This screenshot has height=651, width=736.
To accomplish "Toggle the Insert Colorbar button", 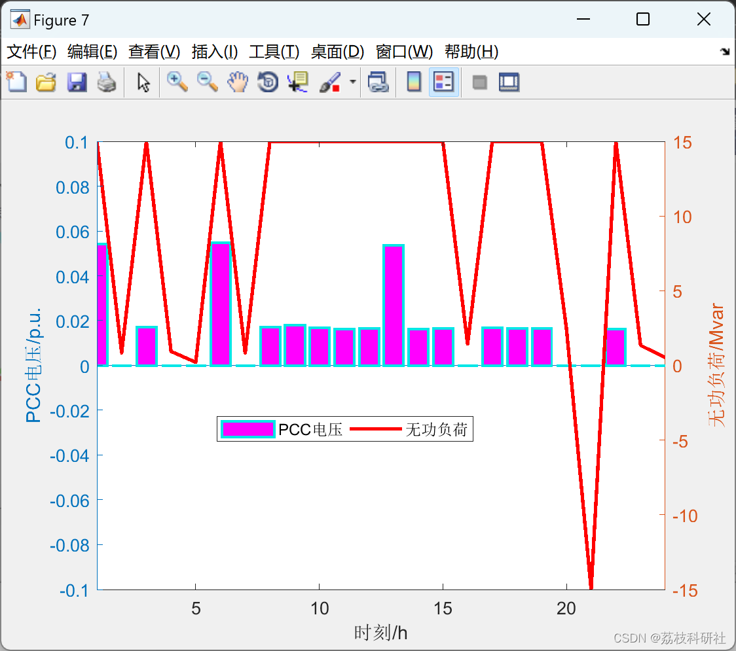I will (414, 82).
